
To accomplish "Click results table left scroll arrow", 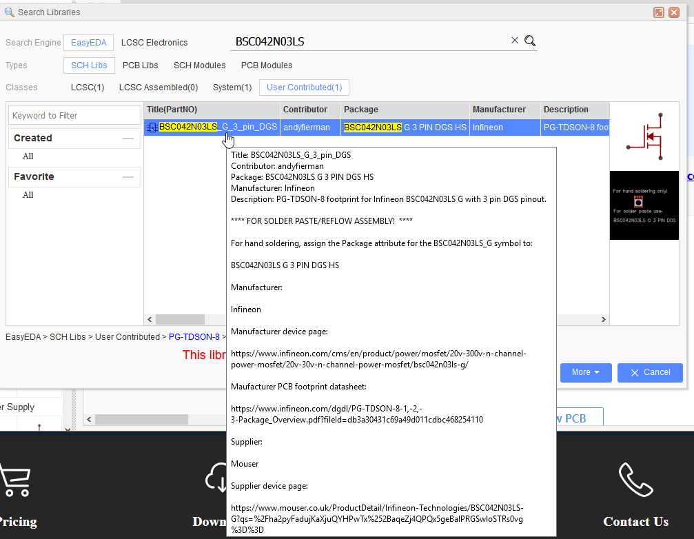I will [x=150, y=320].
